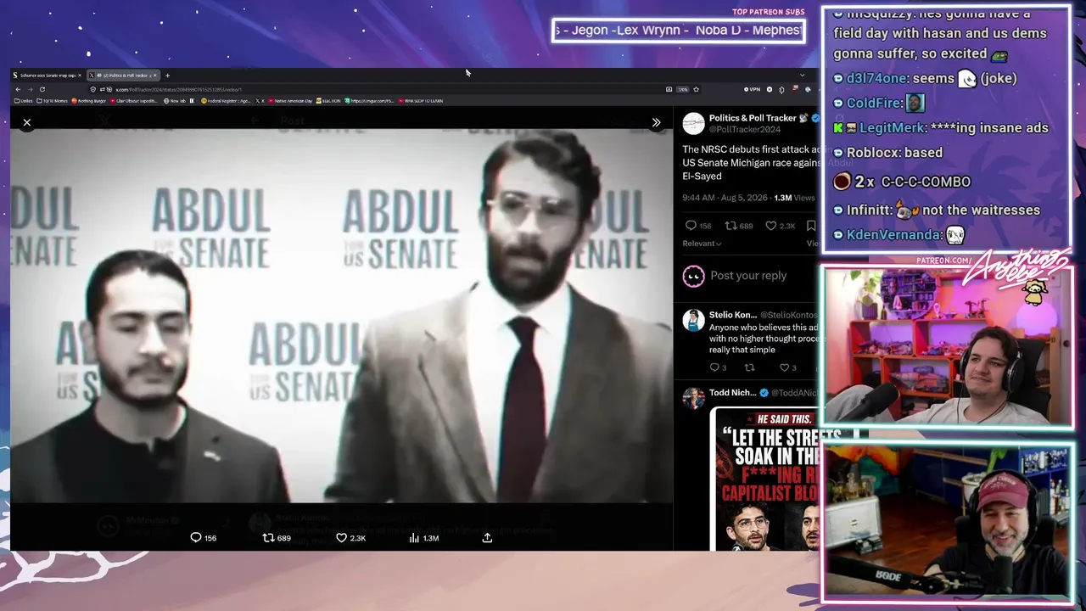The width and height of the screenshot is (1086, 611).
Task: Focus the Post your reply field
Action: pyautogui.click(x=748, y=276)
